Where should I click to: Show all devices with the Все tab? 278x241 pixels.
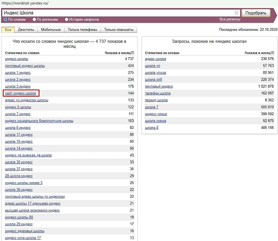pyautogui.click(x=8, y=30)
